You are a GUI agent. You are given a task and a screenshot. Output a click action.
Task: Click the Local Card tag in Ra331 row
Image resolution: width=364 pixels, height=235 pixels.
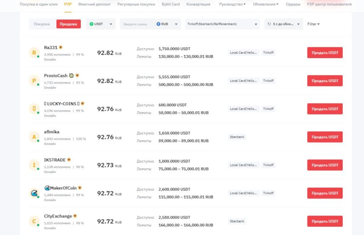click(x=243, y=53)
